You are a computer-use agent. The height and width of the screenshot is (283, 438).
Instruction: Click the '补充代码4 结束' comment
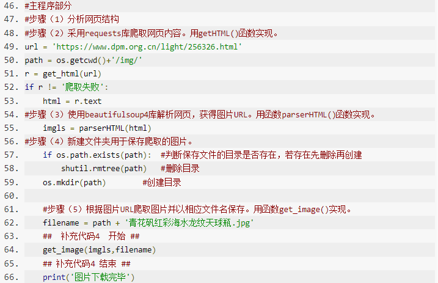pyautogui.click(x=87, y=263)
